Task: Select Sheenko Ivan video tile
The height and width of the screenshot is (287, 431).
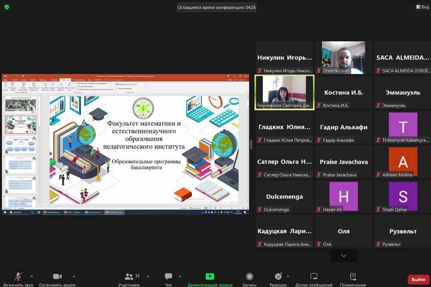Action: coord(344,58)
